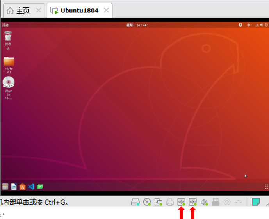
Task: Launch Qt Creator from the dock
Action: click(40, 187)
